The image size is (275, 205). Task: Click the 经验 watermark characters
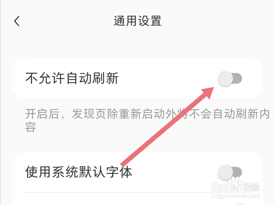tap(251, 187)
